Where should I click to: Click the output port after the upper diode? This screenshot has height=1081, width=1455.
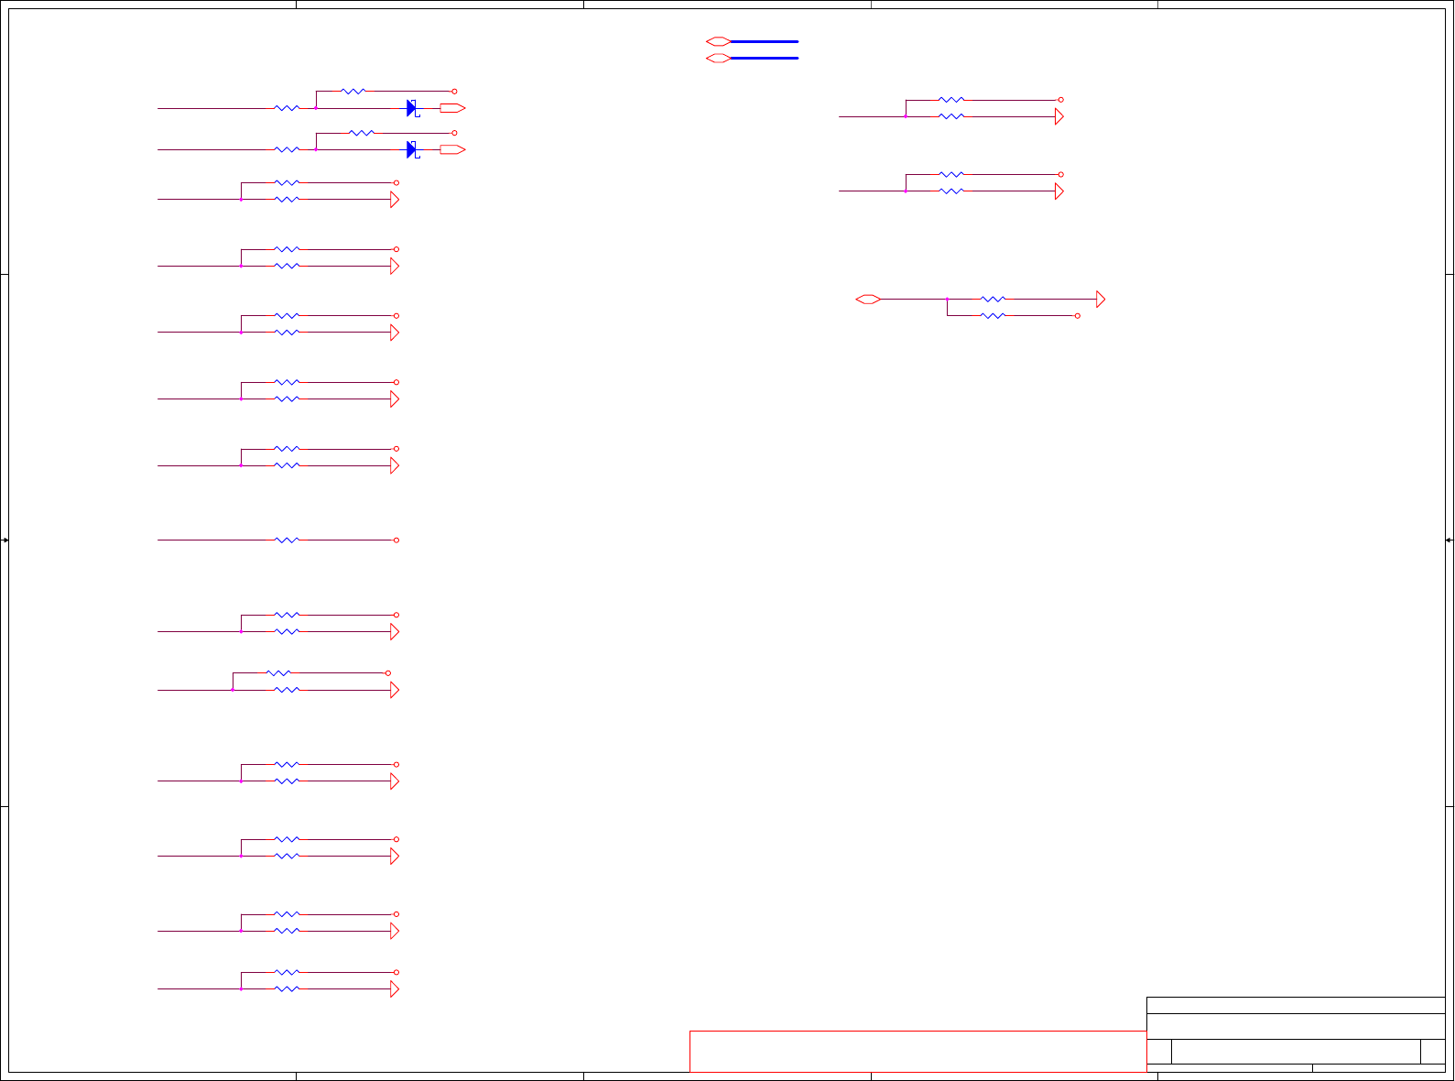[x=452, y=108]
